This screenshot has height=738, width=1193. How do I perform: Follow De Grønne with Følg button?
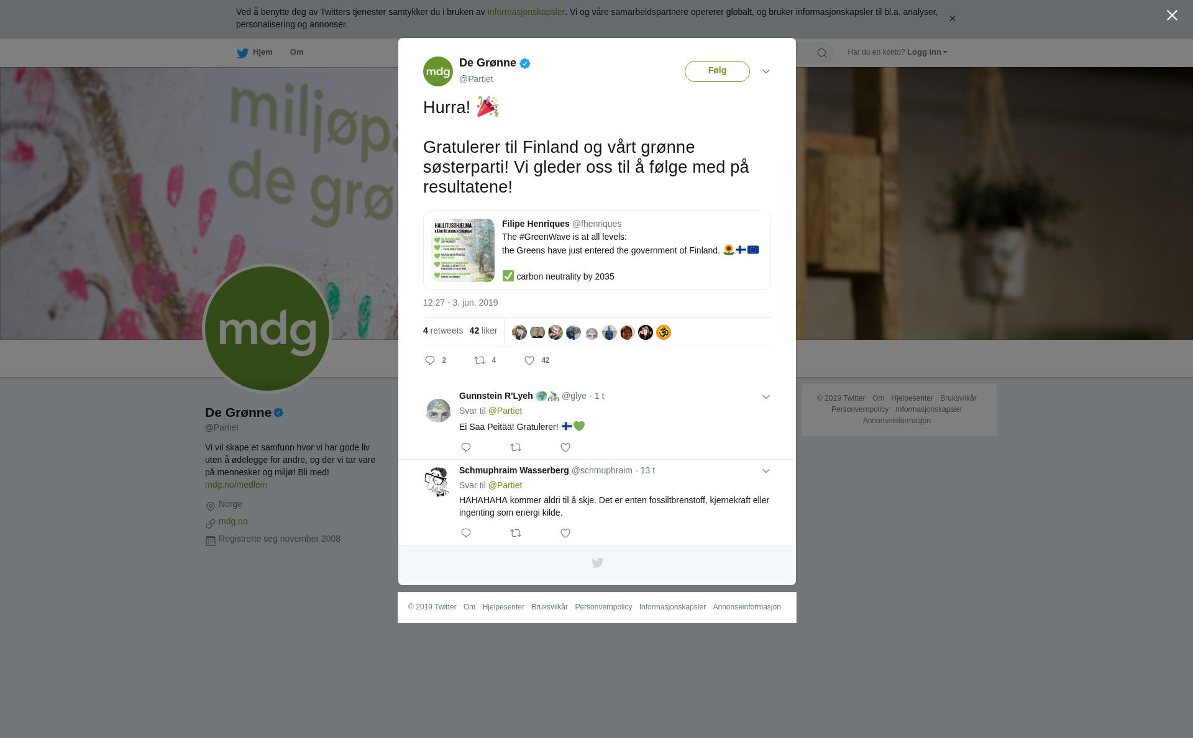(x=717, y=71)
